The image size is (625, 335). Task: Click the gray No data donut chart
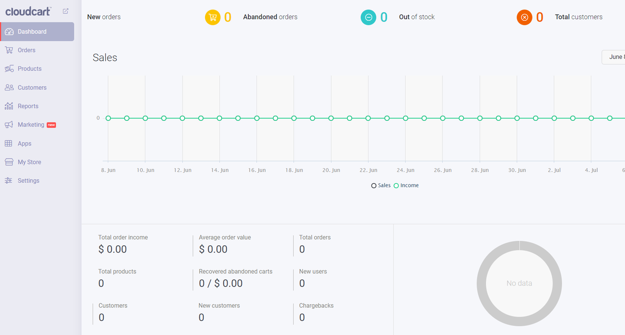(519, 283)
